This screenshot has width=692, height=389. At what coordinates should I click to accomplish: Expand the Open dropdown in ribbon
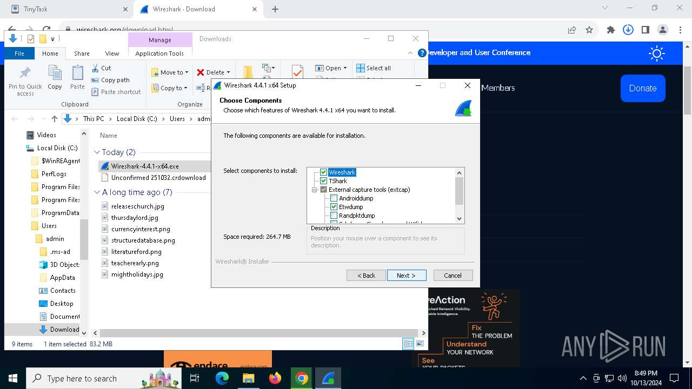pos(345,68)
